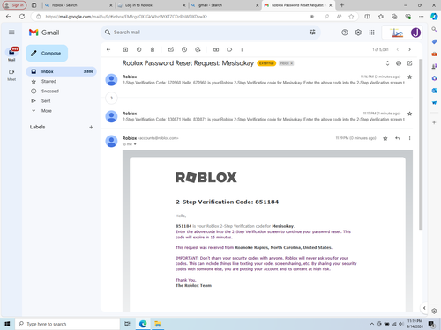Open the Inbox folder

pos(61,71)
